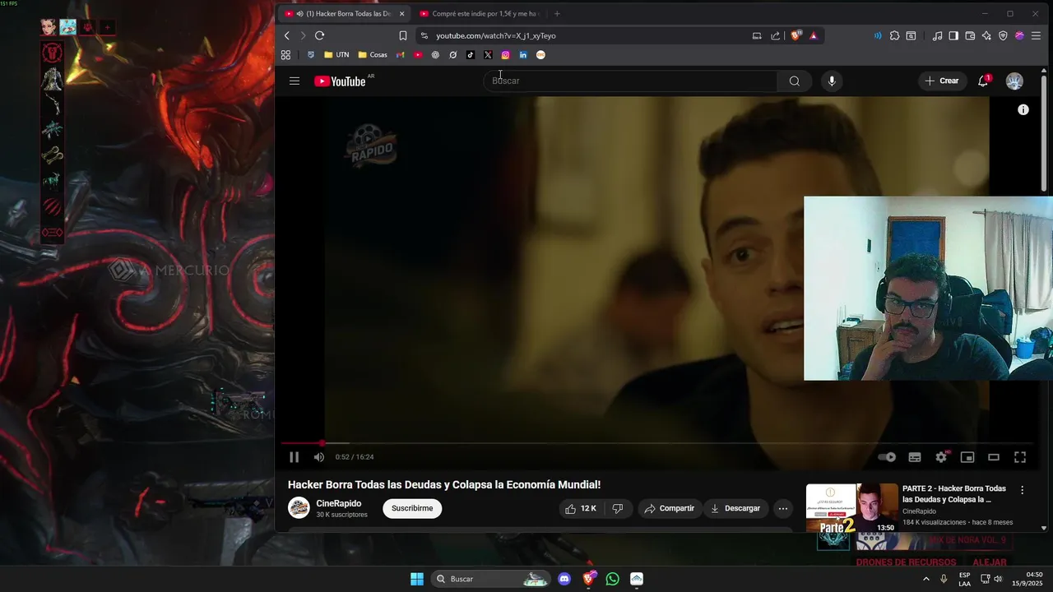Screen dimensions: 1053x592
Task: Click the video progress bar
Action: (x=658, y=443)
